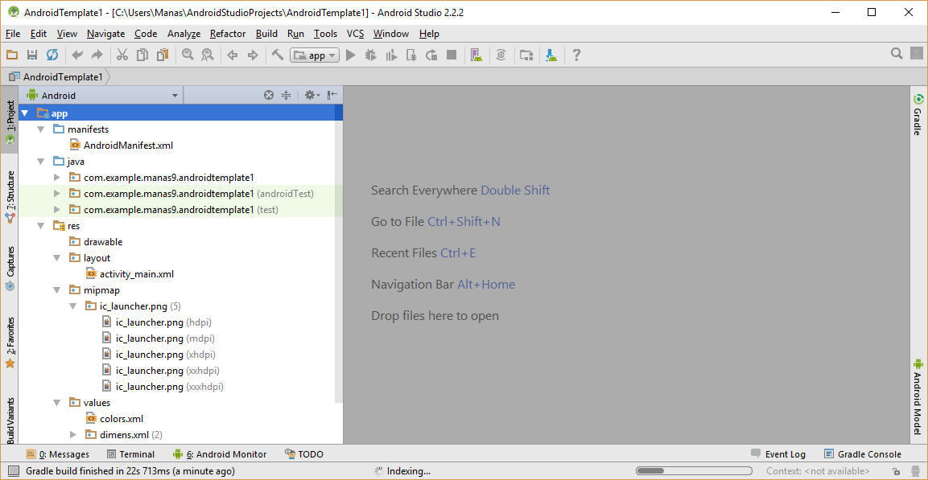Screen dimensions: 928x480
Task: Open the Event Log
Action: pyautogui.click(x=778, y=454)
